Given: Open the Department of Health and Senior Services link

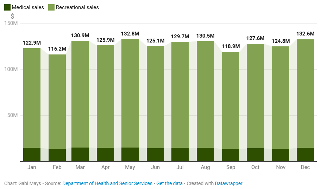Looking at the screenshot, I should (x=107, y=183).
